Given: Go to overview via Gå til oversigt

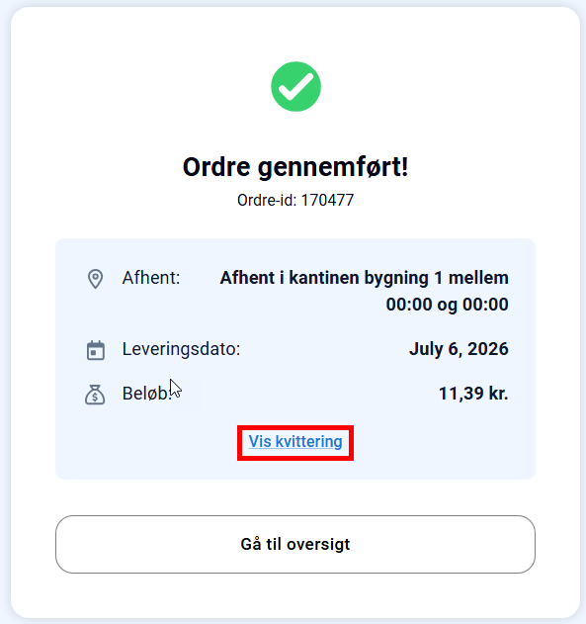Looking at the screenshot, I should pos(295,545).
